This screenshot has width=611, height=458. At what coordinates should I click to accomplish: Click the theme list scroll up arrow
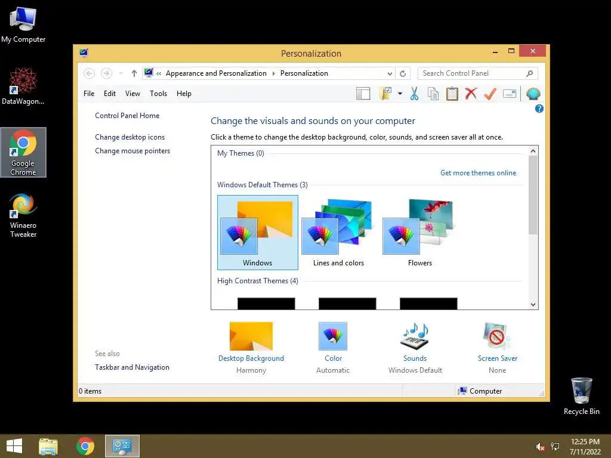pos(533,151)
